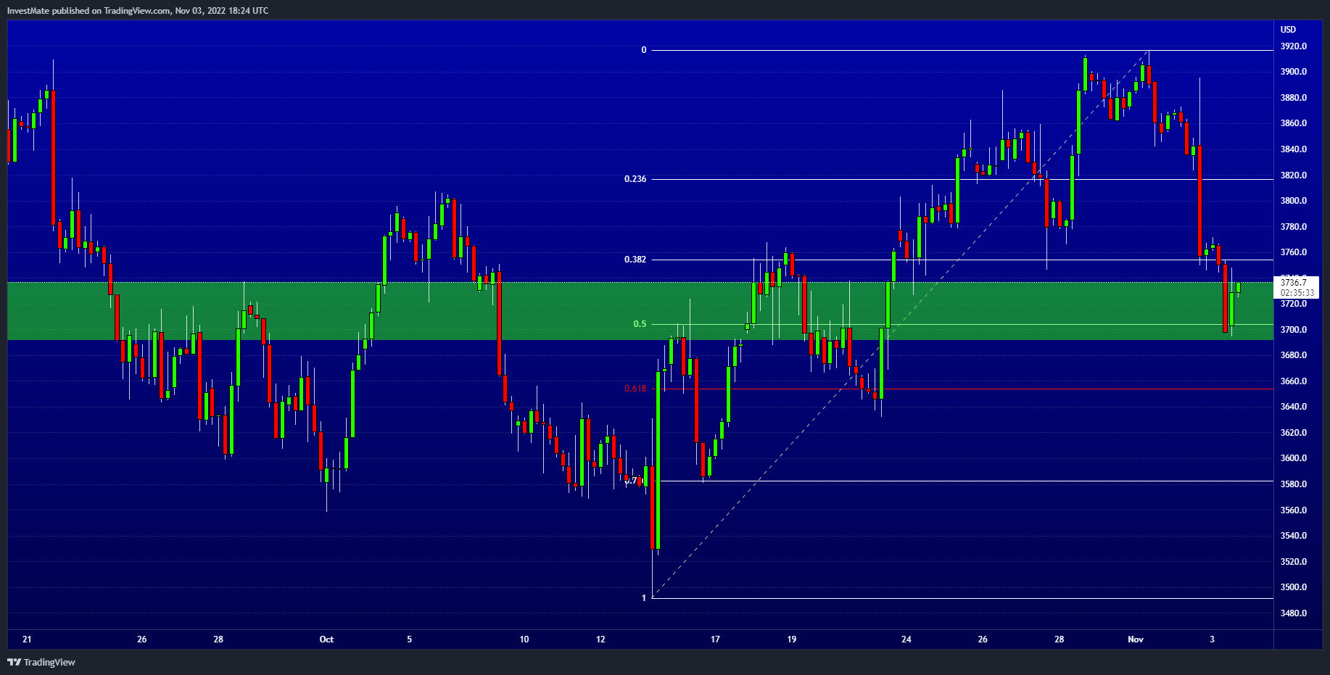The height and width of the screenshot is (675, 1330).
Task: Click the USD currency label
Action: coord(1288,30)
